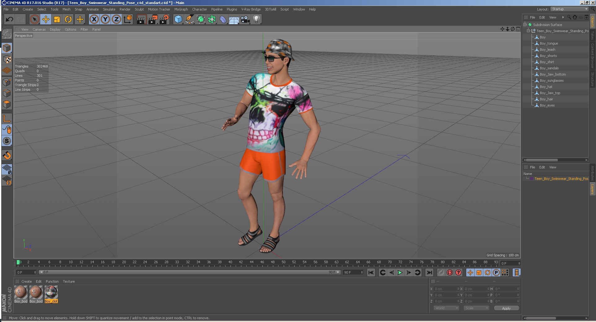596x322 pixels.
Task: Select Boy_shorts object in tree
Action: pyautogui.click(x=548, y=56)
